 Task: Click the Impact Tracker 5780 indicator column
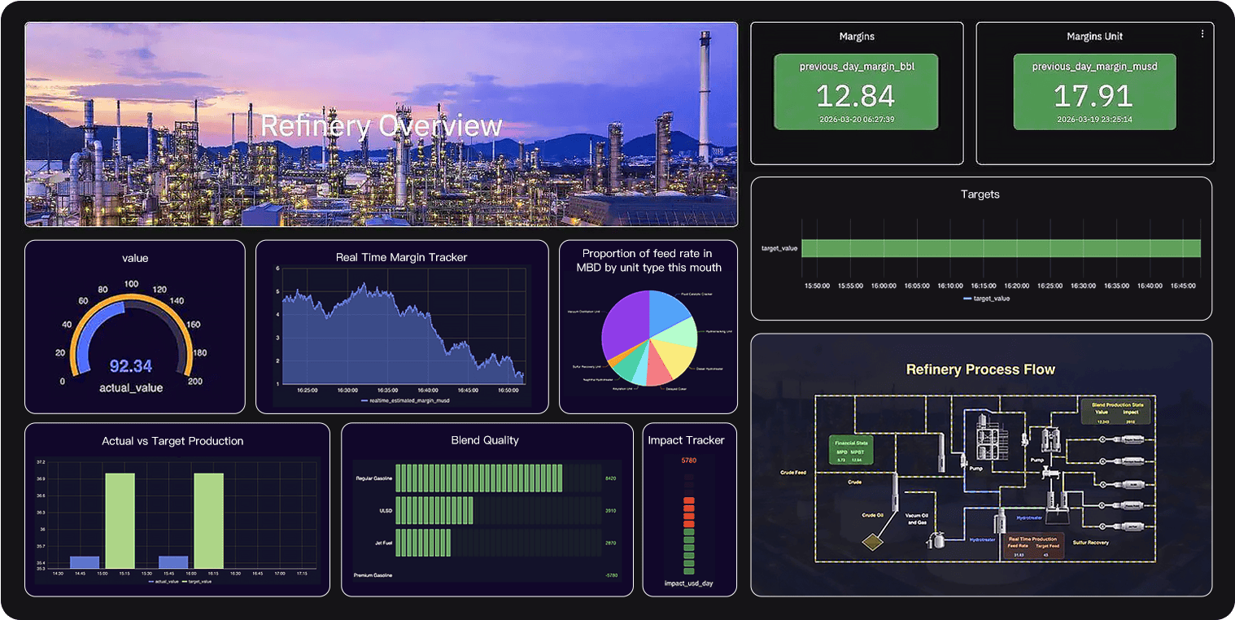(689, 521)
